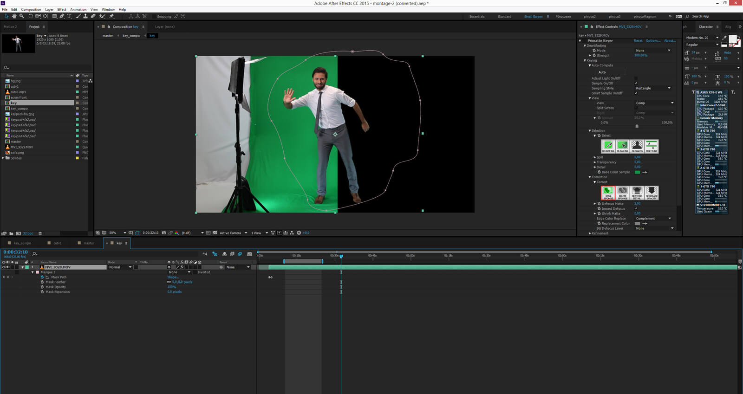Open the layer blending Mode Normal dropdown
The height and width of the screenshot is (394, 743).
[x=120, y=267]
